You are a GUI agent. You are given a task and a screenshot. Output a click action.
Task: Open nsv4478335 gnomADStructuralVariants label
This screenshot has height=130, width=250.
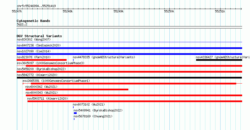tap(104, 57)
